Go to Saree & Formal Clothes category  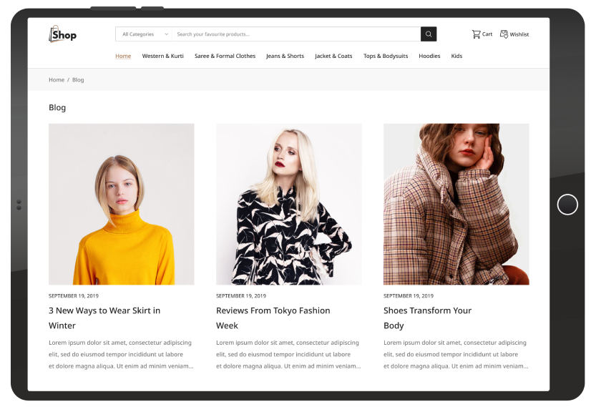click(x=225, y=56)
